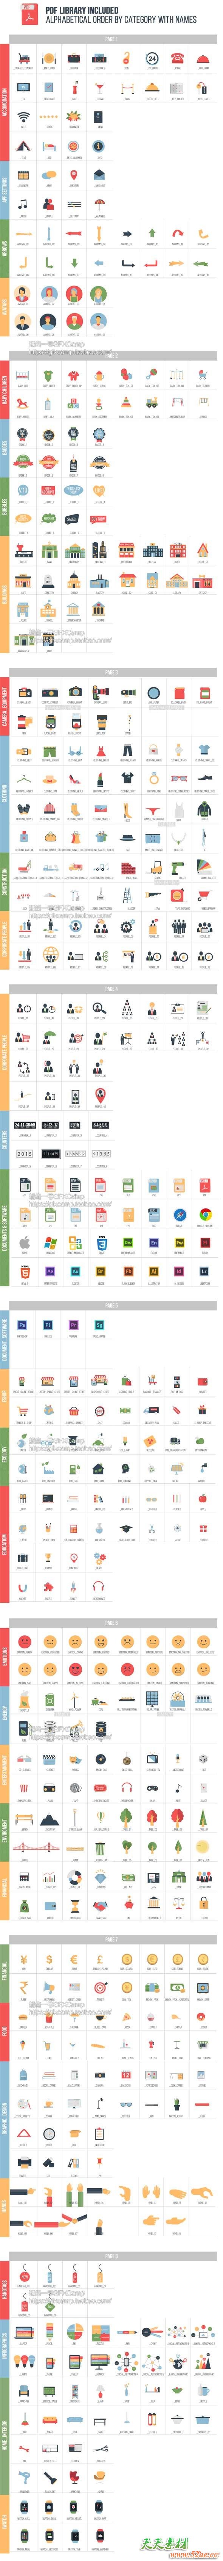This screenshot has height=2561, width=223.
Task: Select the Google Chrome logo icon
Action: (203, 1214)
